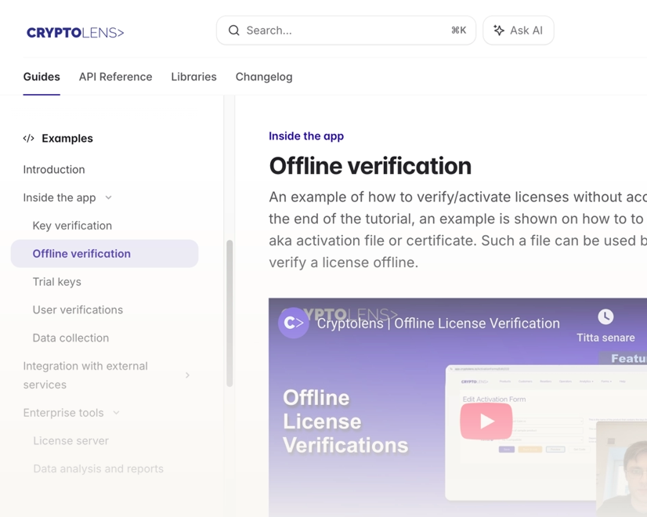
Task: Open the Introduction page
Action: (x=54, y=169)
